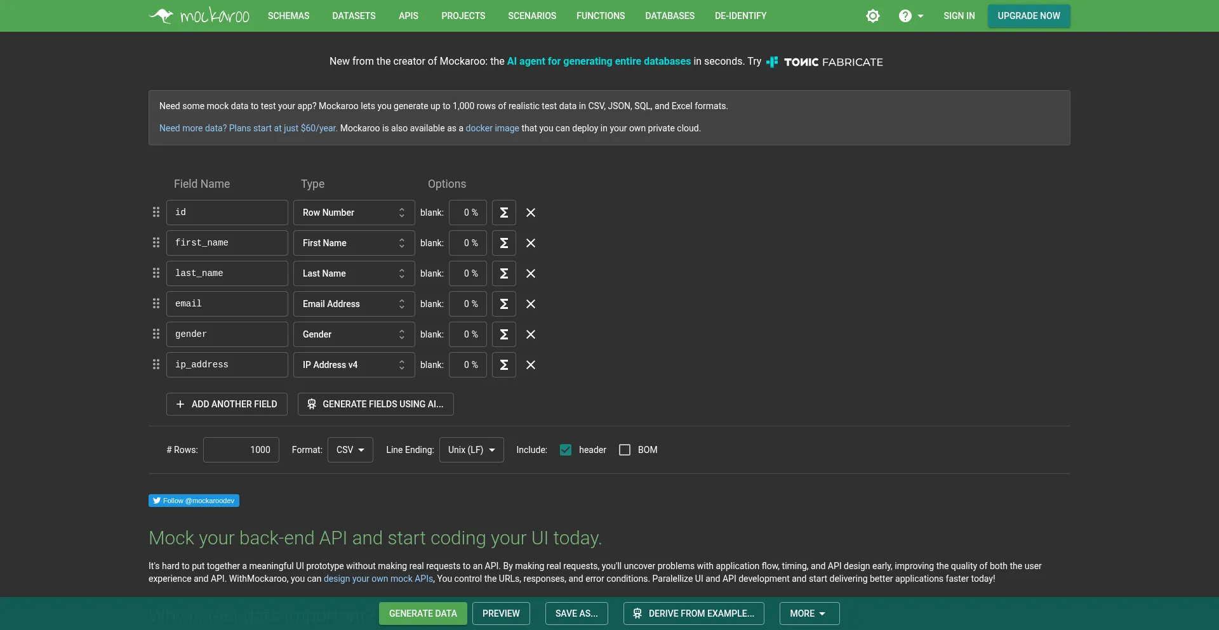Open the help question mark menu

point(911,16)
